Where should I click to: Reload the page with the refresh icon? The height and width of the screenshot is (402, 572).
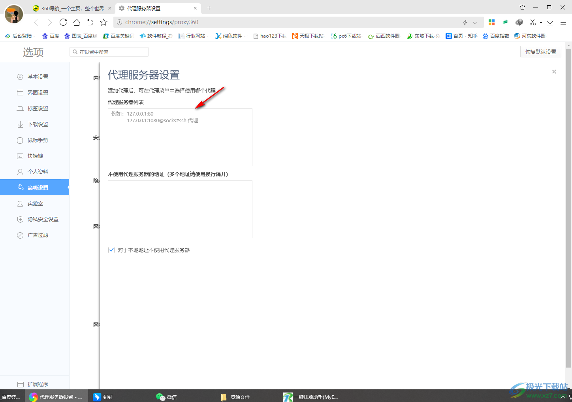coord(63,22)
